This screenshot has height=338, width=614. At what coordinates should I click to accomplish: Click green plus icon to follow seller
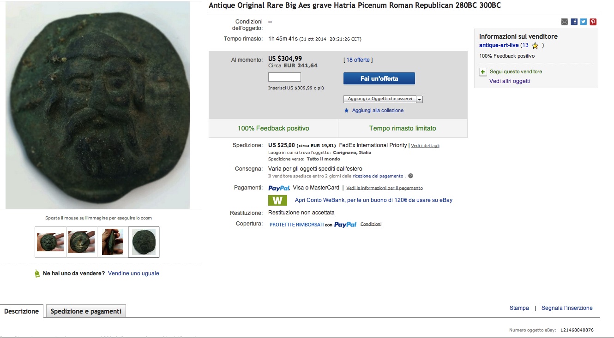(x=483, y=72)
